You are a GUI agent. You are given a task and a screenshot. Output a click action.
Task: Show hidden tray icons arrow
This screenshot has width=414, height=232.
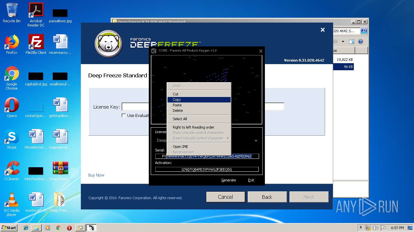coord(361,228)
